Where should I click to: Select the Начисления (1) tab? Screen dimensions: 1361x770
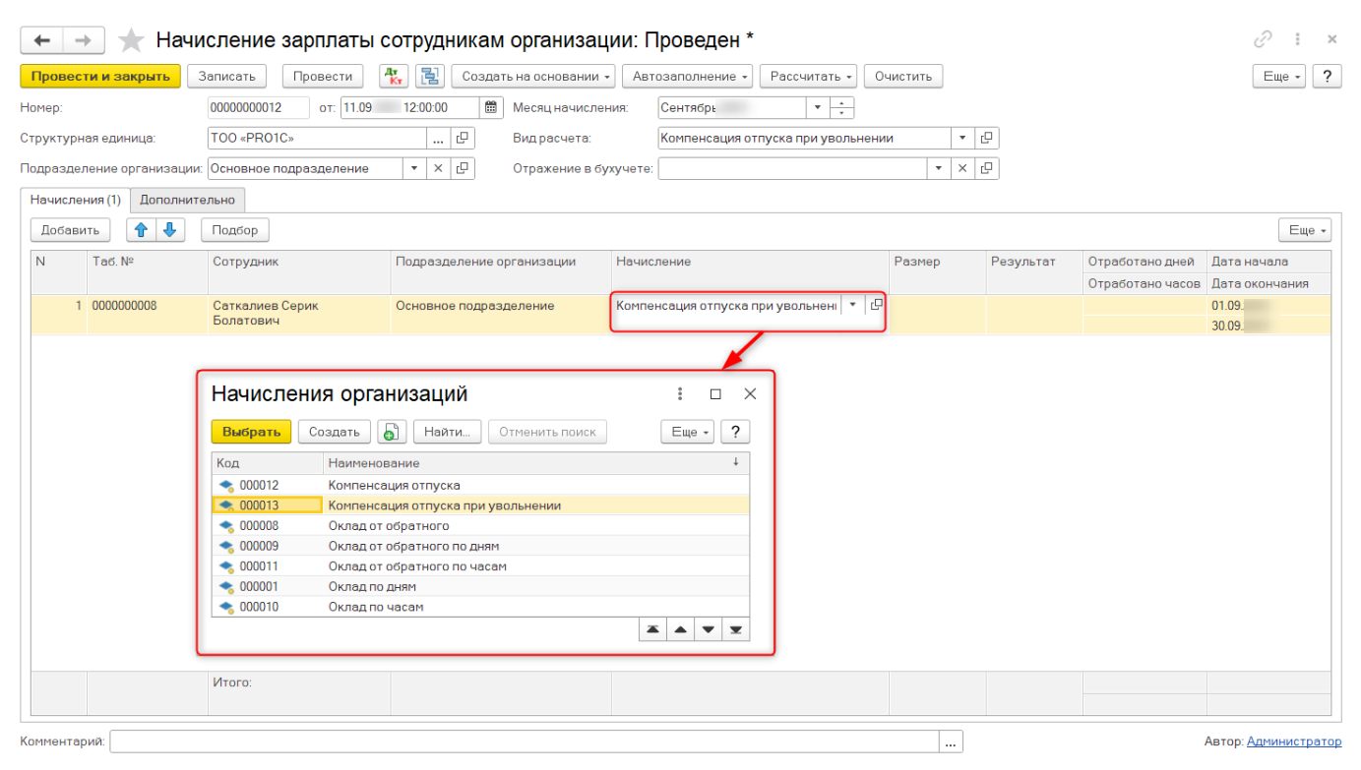[x=76, y=200]
